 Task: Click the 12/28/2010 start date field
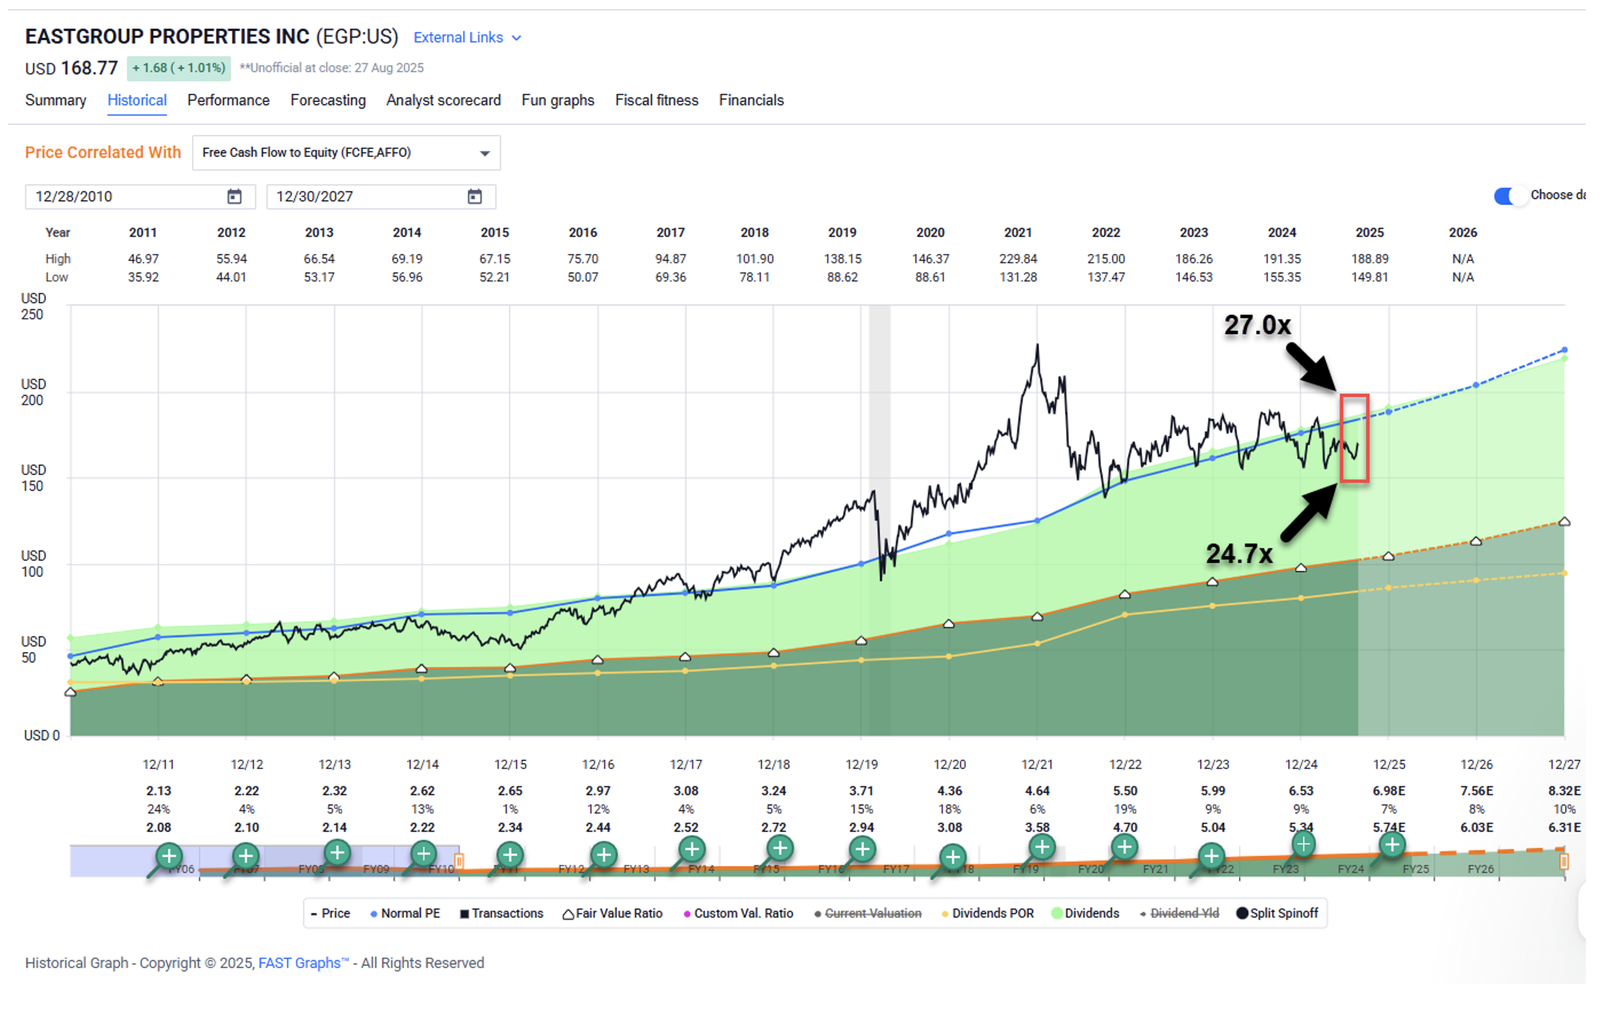[x=141, y=197]
